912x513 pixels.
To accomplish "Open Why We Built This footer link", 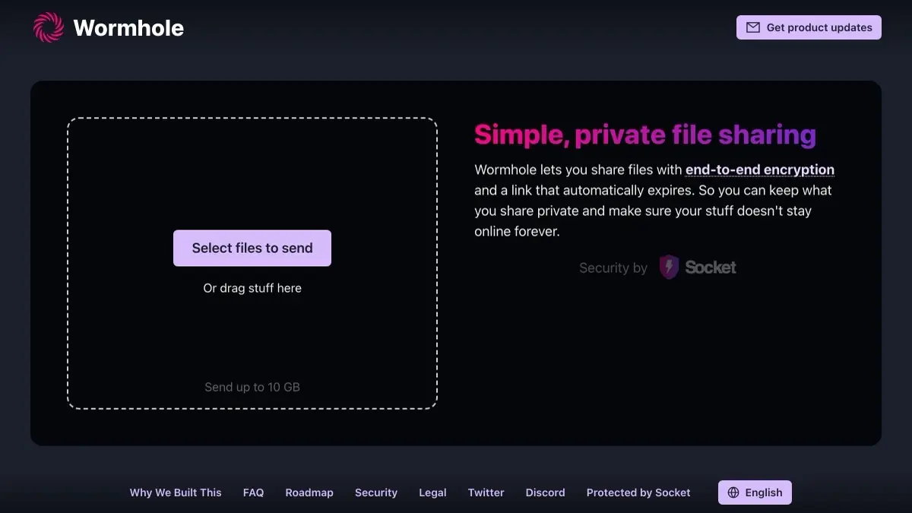I will [176, 492].
